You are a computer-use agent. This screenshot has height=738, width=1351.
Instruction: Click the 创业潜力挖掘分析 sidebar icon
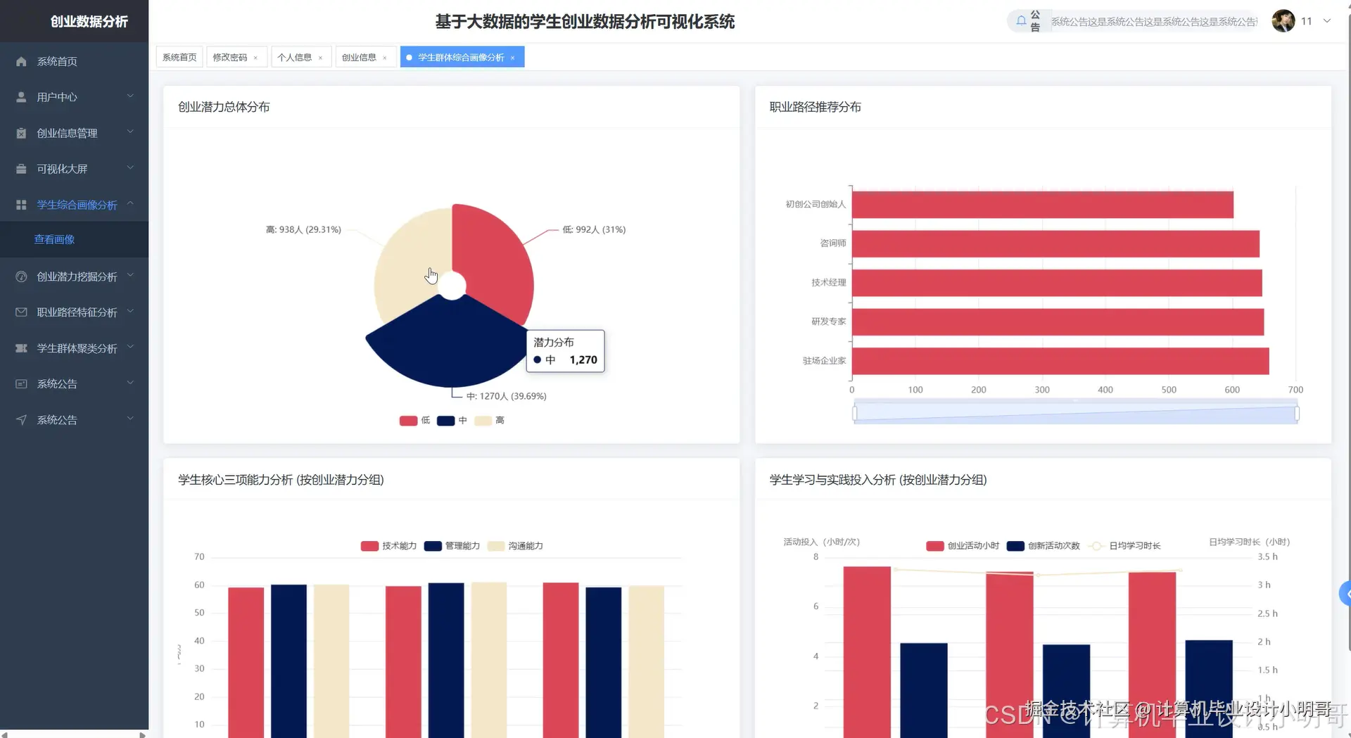click(x=21, y=276)
